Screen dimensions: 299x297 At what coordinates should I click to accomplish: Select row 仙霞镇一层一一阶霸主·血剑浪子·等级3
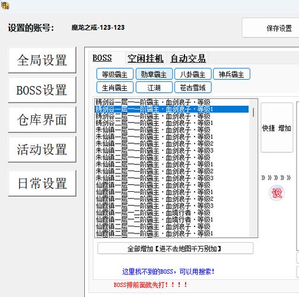[171, 206]
